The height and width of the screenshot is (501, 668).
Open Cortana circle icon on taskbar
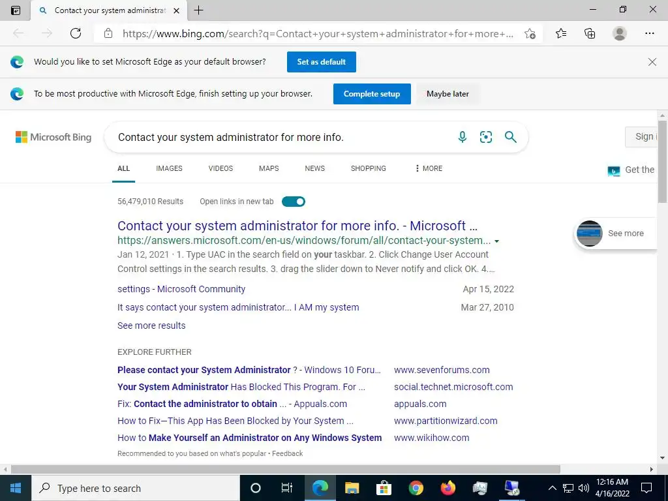click(256, 488)
